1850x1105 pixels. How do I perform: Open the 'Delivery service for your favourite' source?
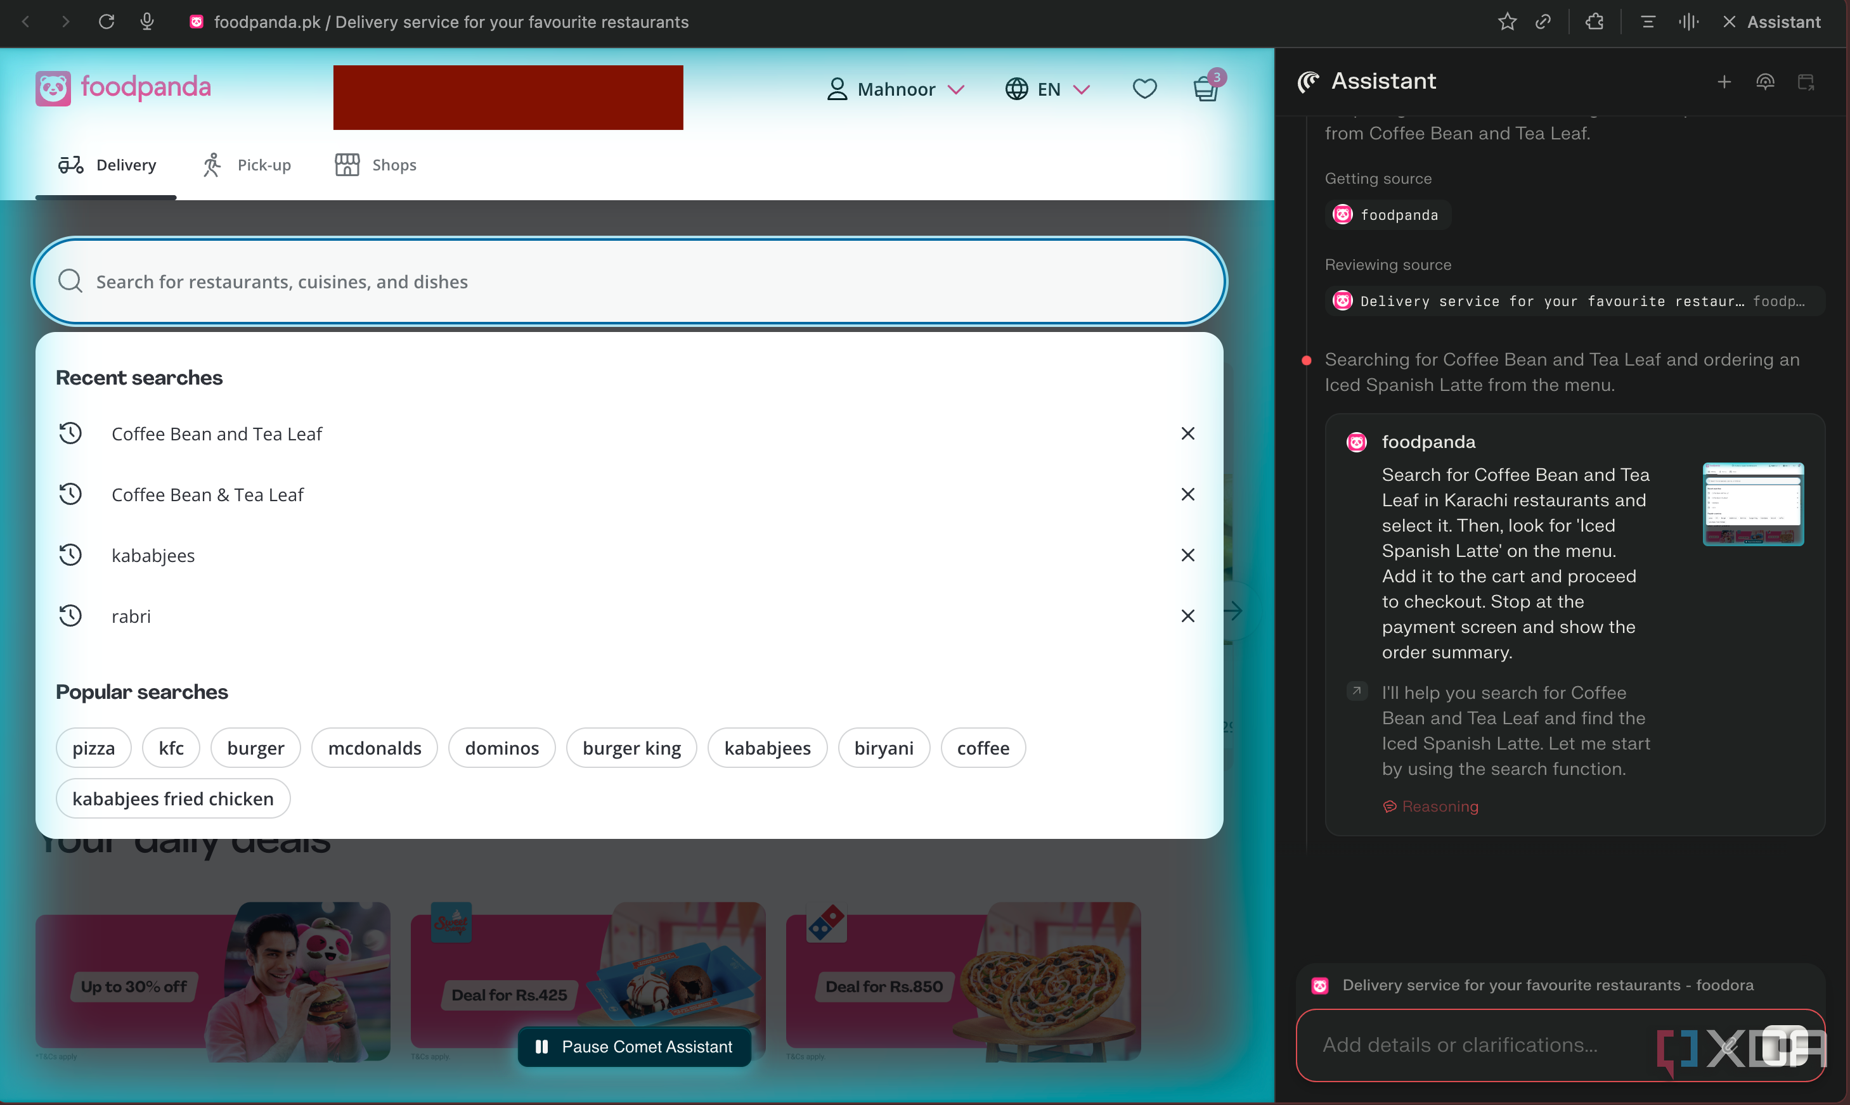coord(1574,301)
